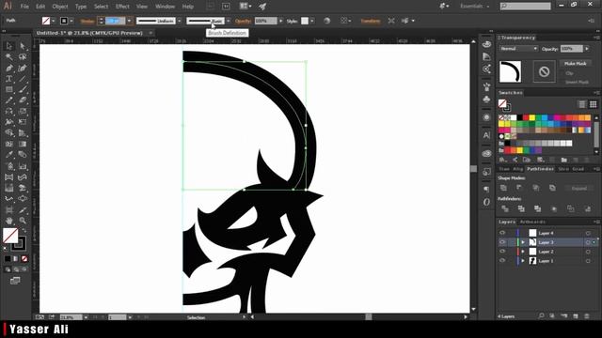Click target circle of Layer 1

pyautogui.click(x=588, y=261)
